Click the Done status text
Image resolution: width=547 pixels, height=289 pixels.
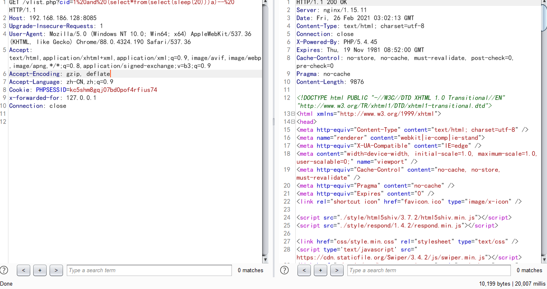pos(6,284)
